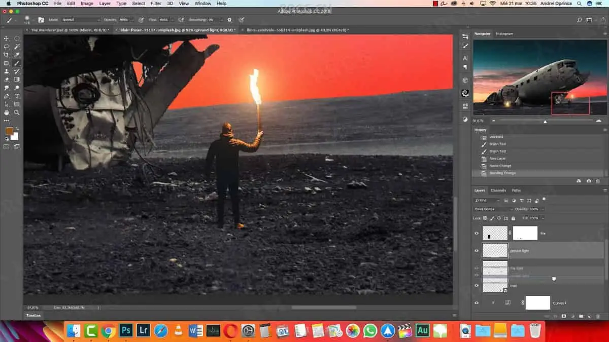
Task: Create a new group folder icon
Action: click(x=581, y=316)
